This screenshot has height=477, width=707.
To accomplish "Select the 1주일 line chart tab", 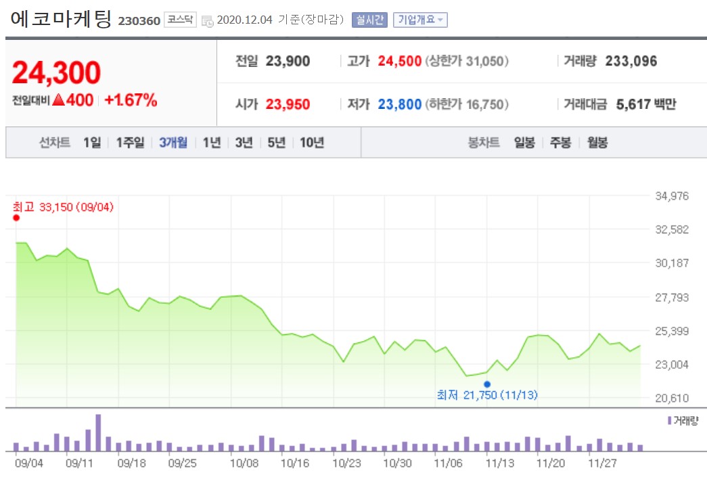I will click(131, 143).
